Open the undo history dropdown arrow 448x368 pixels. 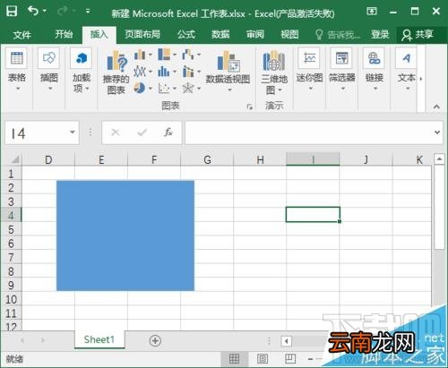click(x=45, y=11)
